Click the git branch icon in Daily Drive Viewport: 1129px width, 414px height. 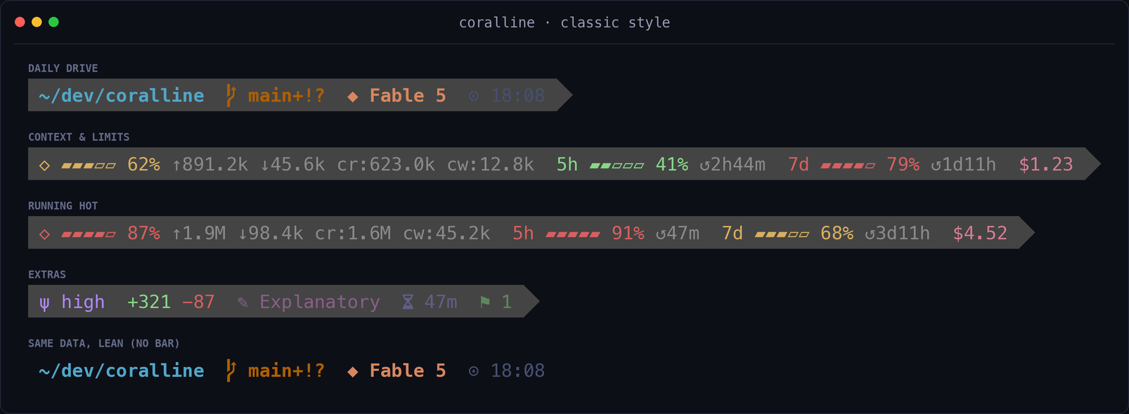coord(231,95)
